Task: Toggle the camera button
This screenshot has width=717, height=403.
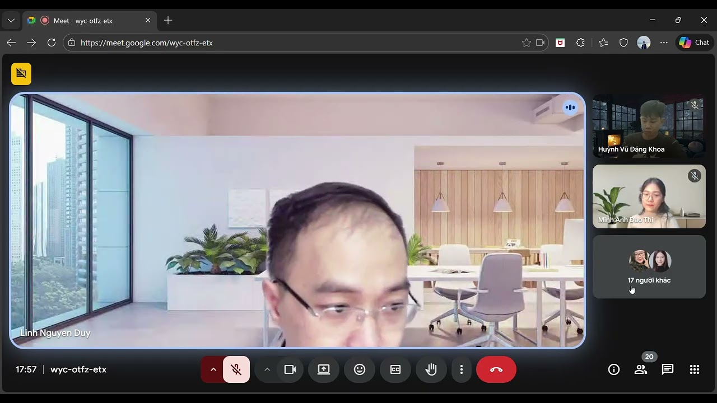Action: 290,369
